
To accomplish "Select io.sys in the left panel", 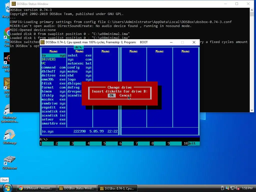I will [53, 55].
